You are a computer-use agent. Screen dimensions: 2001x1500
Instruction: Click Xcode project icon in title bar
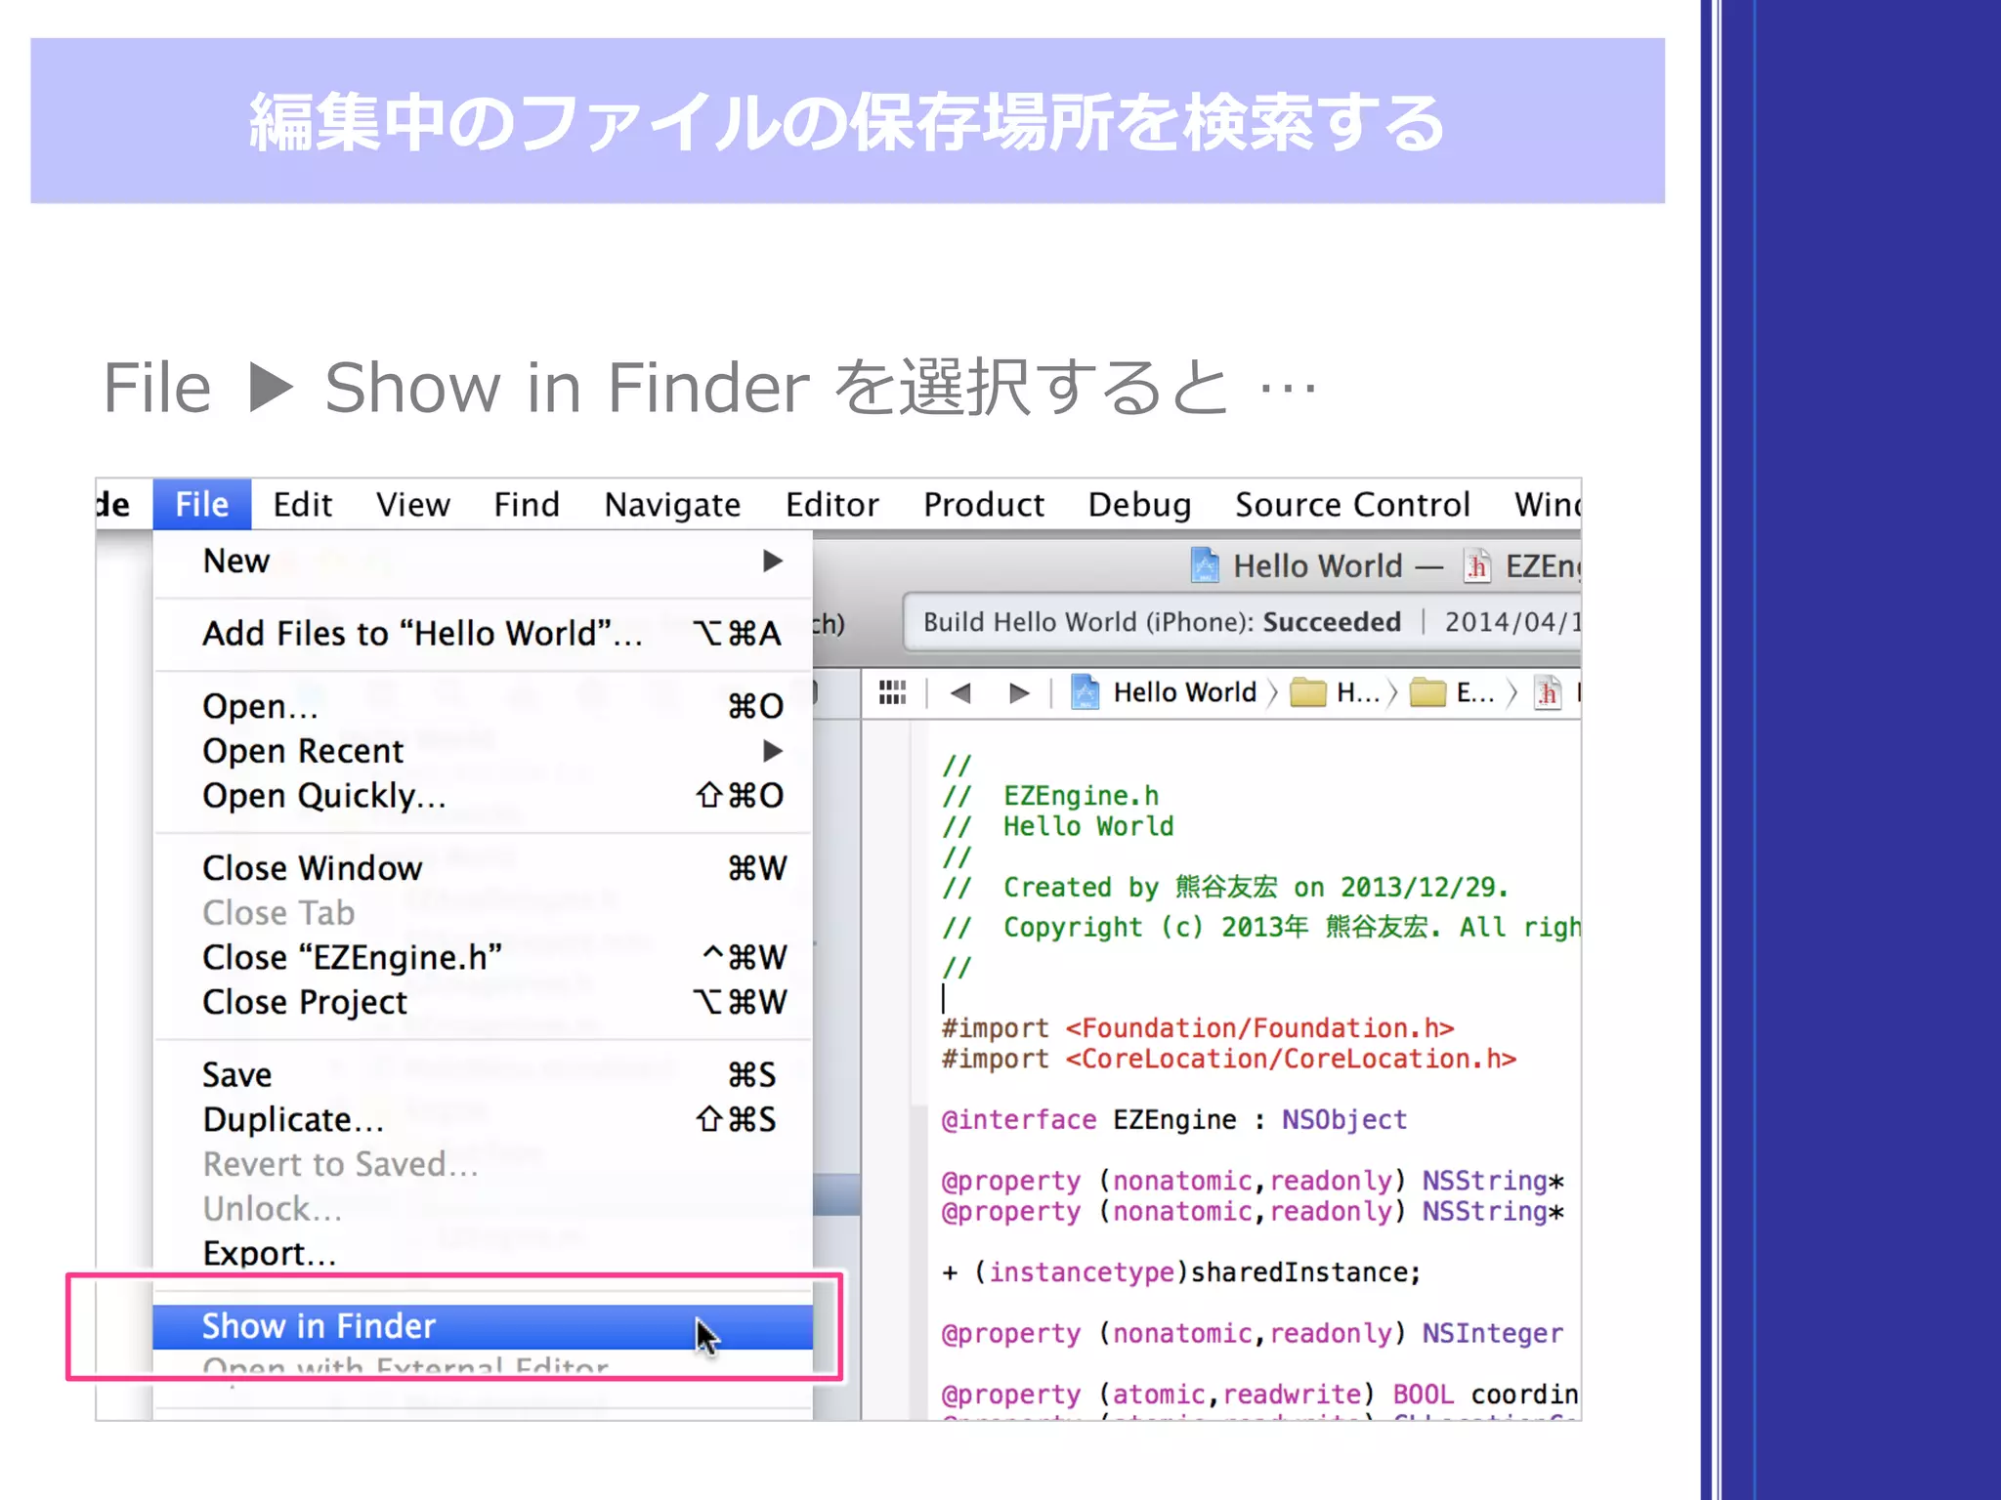click(1205, 565)
